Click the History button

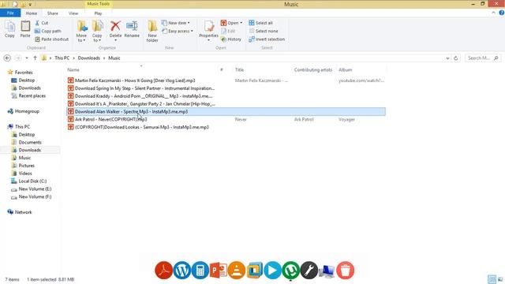tap(231, 39)
